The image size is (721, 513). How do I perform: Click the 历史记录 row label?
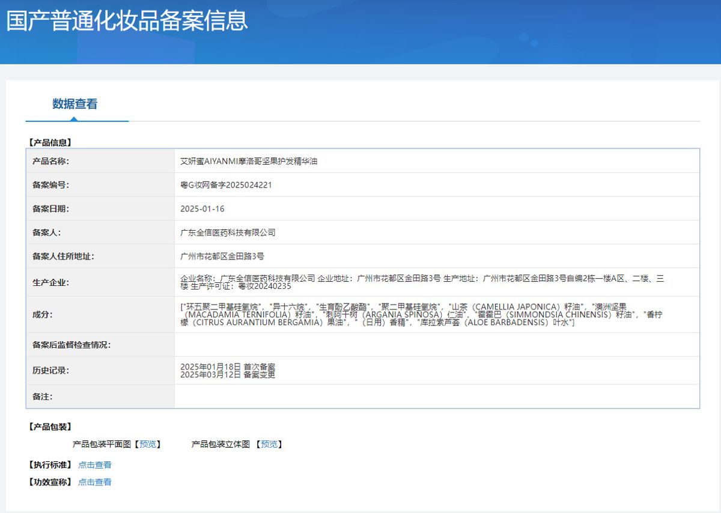tap(50, 371)
